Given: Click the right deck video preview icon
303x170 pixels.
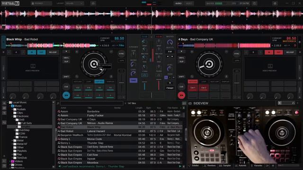Looking at the screenshot, I should [270, 66].
